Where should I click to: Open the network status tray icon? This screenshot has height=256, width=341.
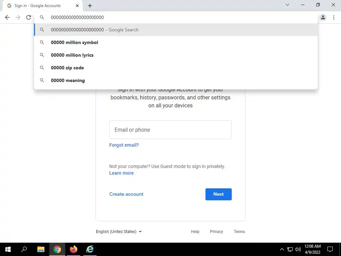pos(290,249)
